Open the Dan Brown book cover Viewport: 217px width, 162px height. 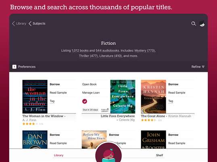35,139
